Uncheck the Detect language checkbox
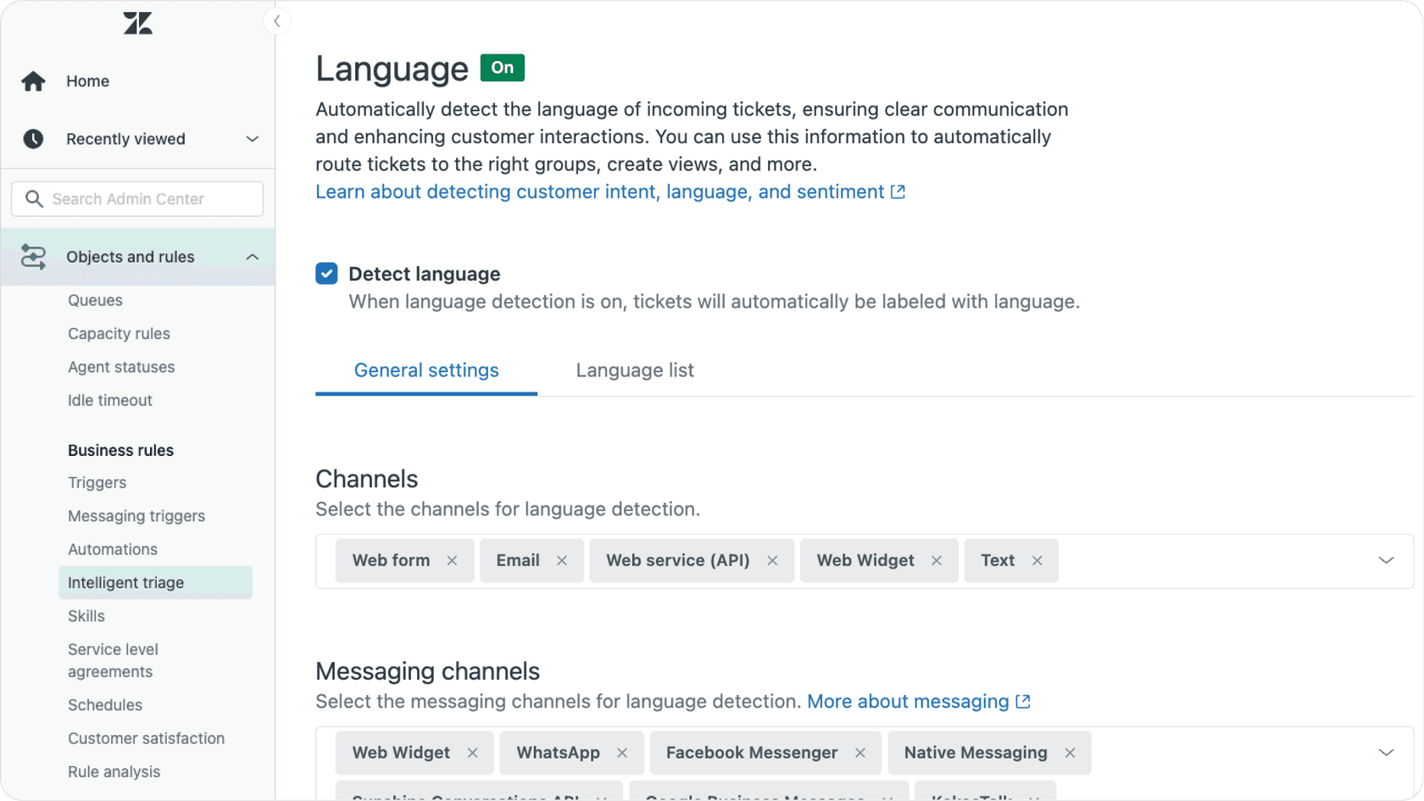The image size is (1424, 801). (x=326, y=274)
